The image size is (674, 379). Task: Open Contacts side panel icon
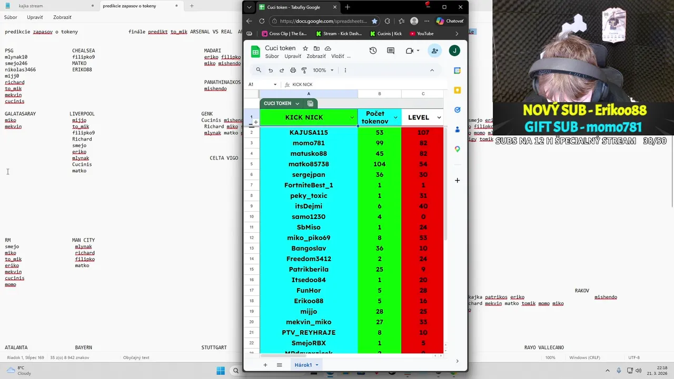click(457, 129)
